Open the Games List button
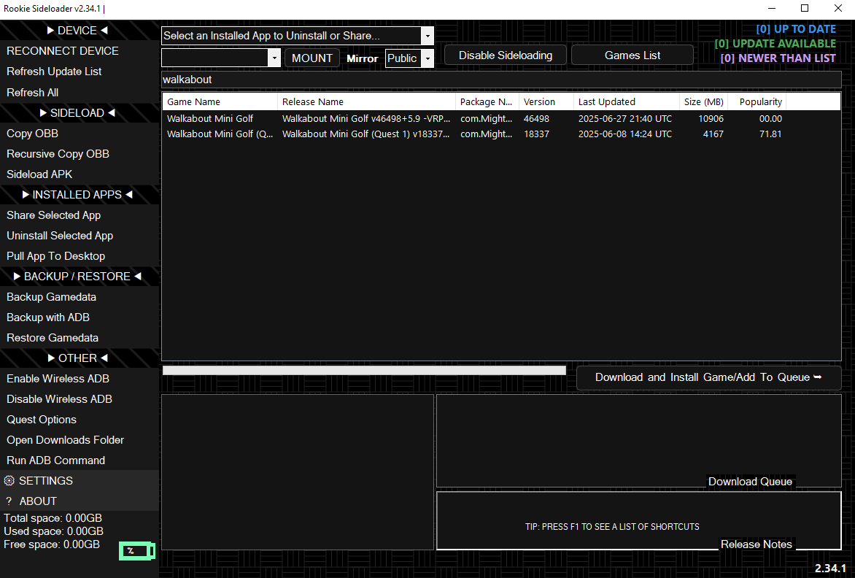Screen dimensions: 855x578 click(632, 55)
